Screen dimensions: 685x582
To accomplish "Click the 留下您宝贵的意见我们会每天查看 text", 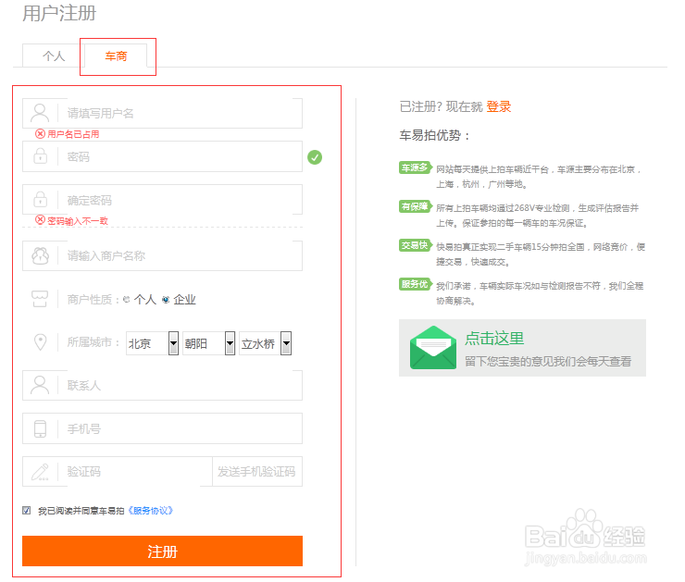I will (548, 362).
